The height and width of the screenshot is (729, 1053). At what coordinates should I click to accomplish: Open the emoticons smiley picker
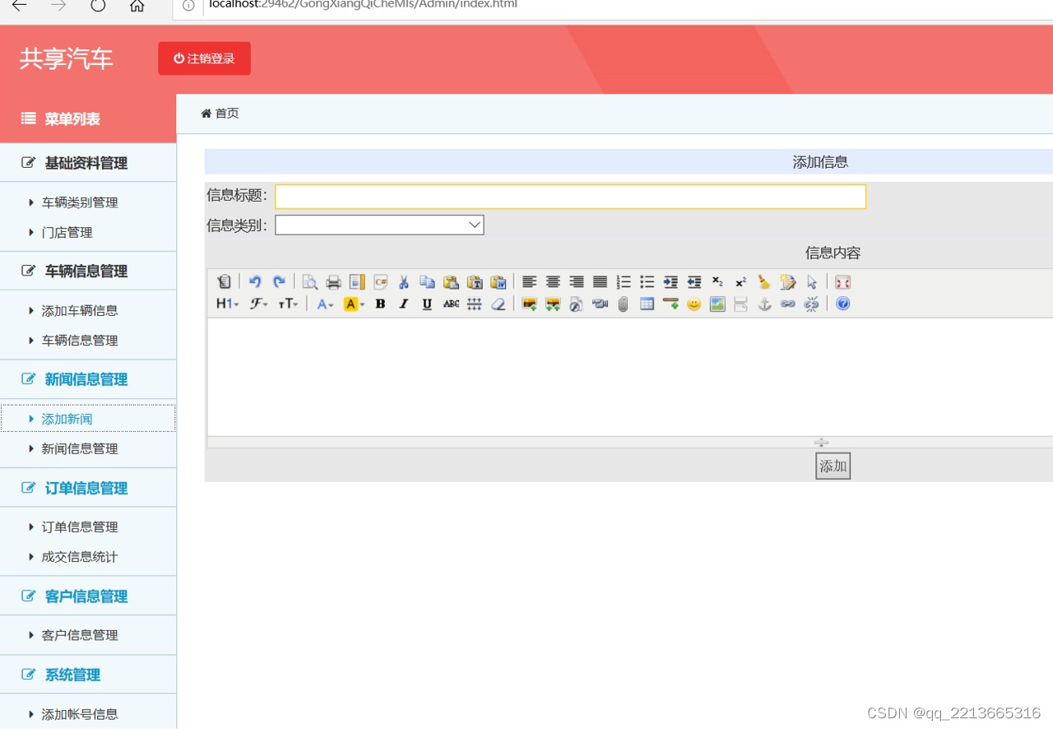click(694, 304)
